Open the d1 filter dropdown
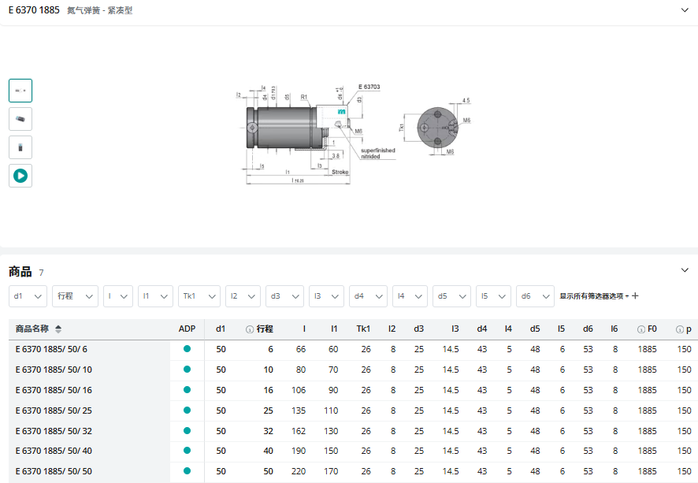The height and width of the screenshot is (483, 698). 28,296
